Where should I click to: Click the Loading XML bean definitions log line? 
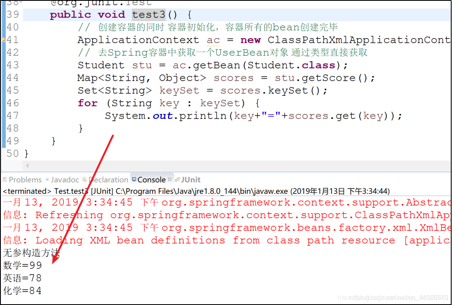click(226, 241)
